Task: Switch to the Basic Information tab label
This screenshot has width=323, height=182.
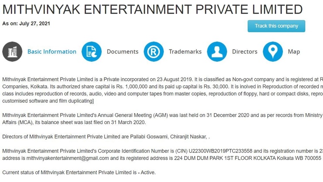Action: point(52,51)
